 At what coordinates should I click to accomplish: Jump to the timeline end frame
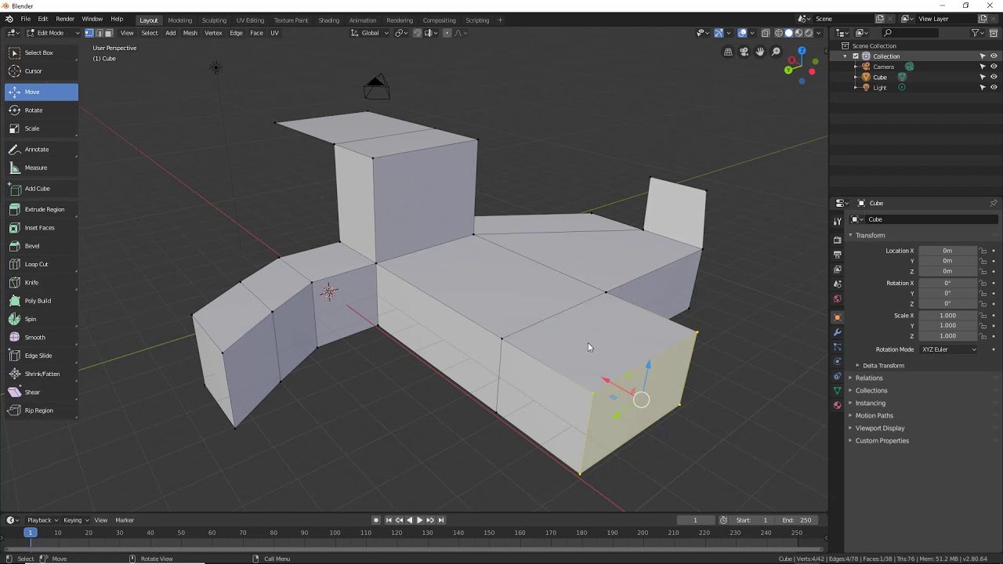tap(441, 520)
